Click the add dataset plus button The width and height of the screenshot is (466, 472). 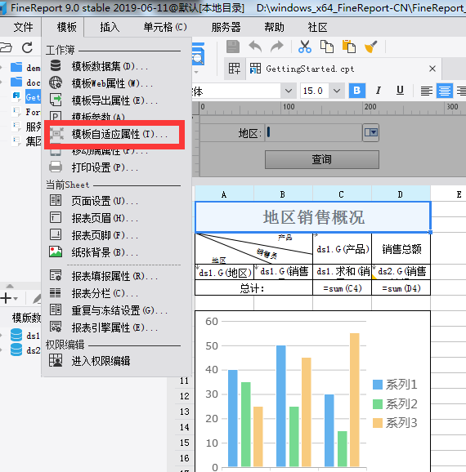click(6, 298)
